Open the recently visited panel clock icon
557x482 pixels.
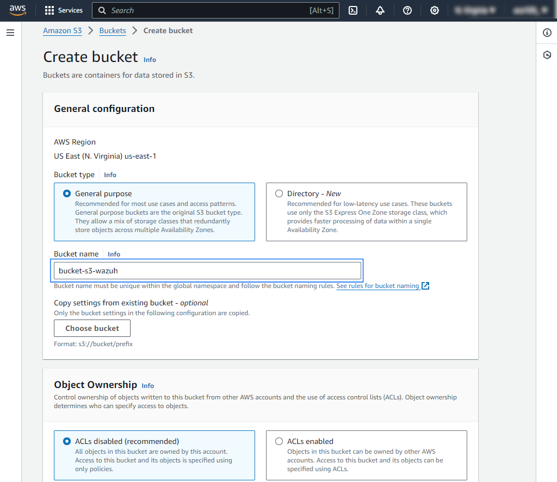pos(547,55)
